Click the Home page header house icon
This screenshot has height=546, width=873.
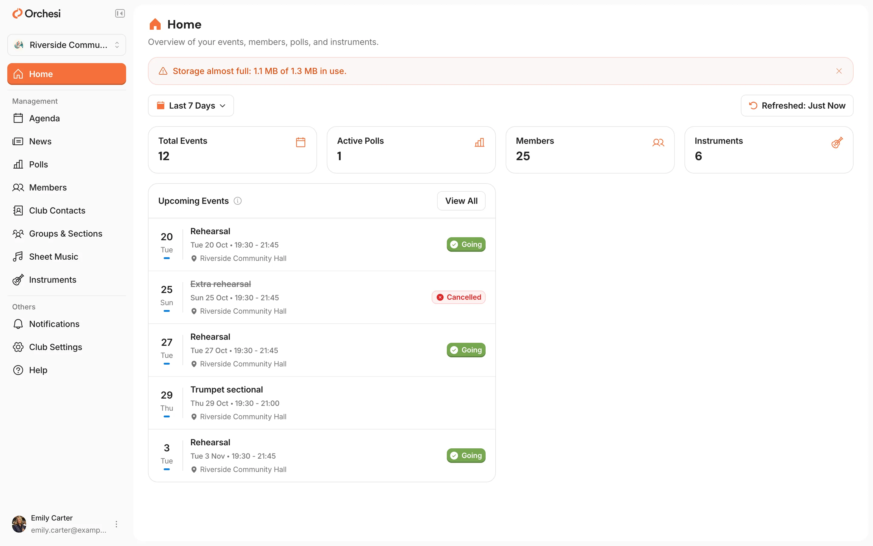[x=155, y=24]
